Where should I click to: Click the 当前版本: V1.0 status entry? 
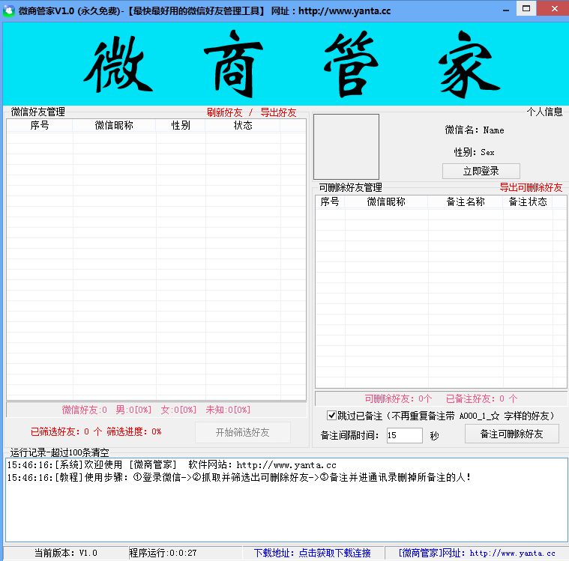pyautogui.click(x=66, y=553)
